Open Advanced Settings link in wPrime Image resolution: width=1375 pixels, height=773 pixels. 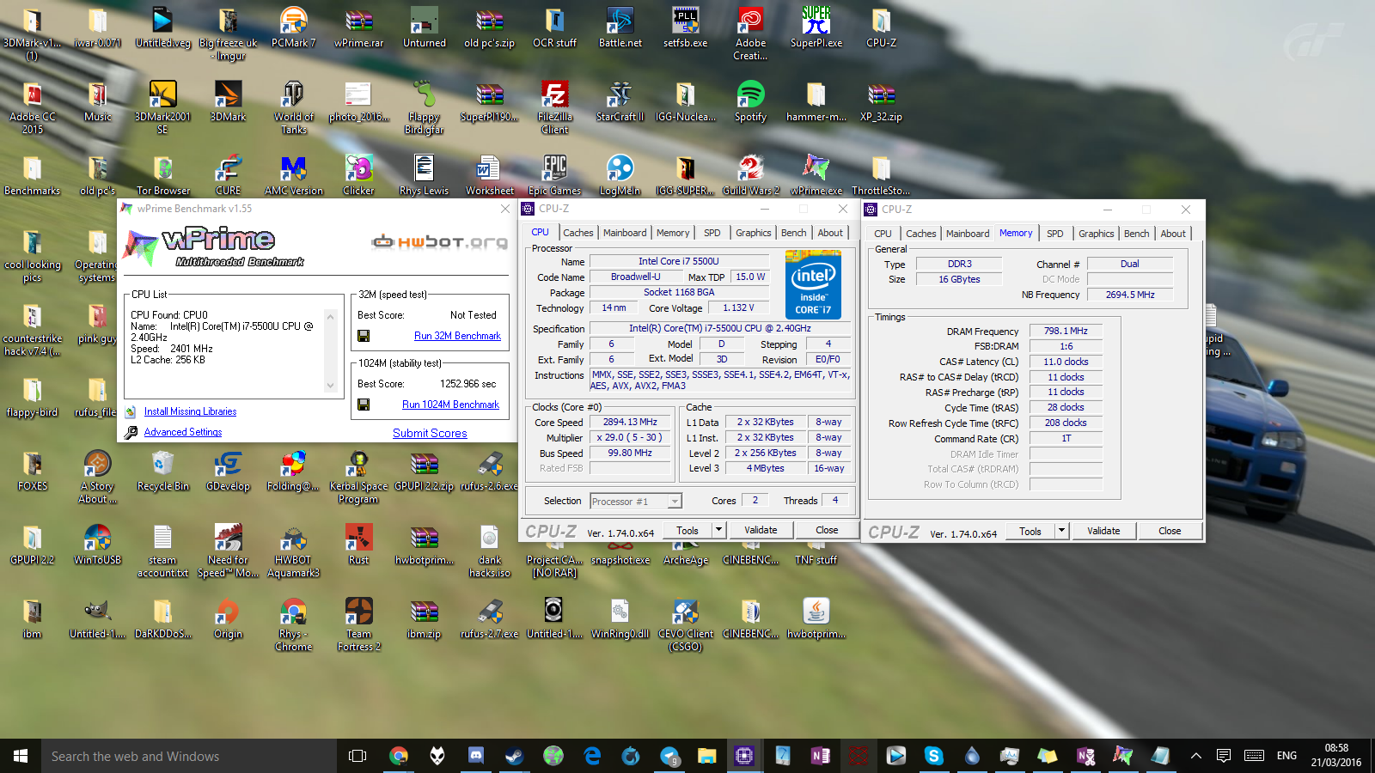coord(183,432)
